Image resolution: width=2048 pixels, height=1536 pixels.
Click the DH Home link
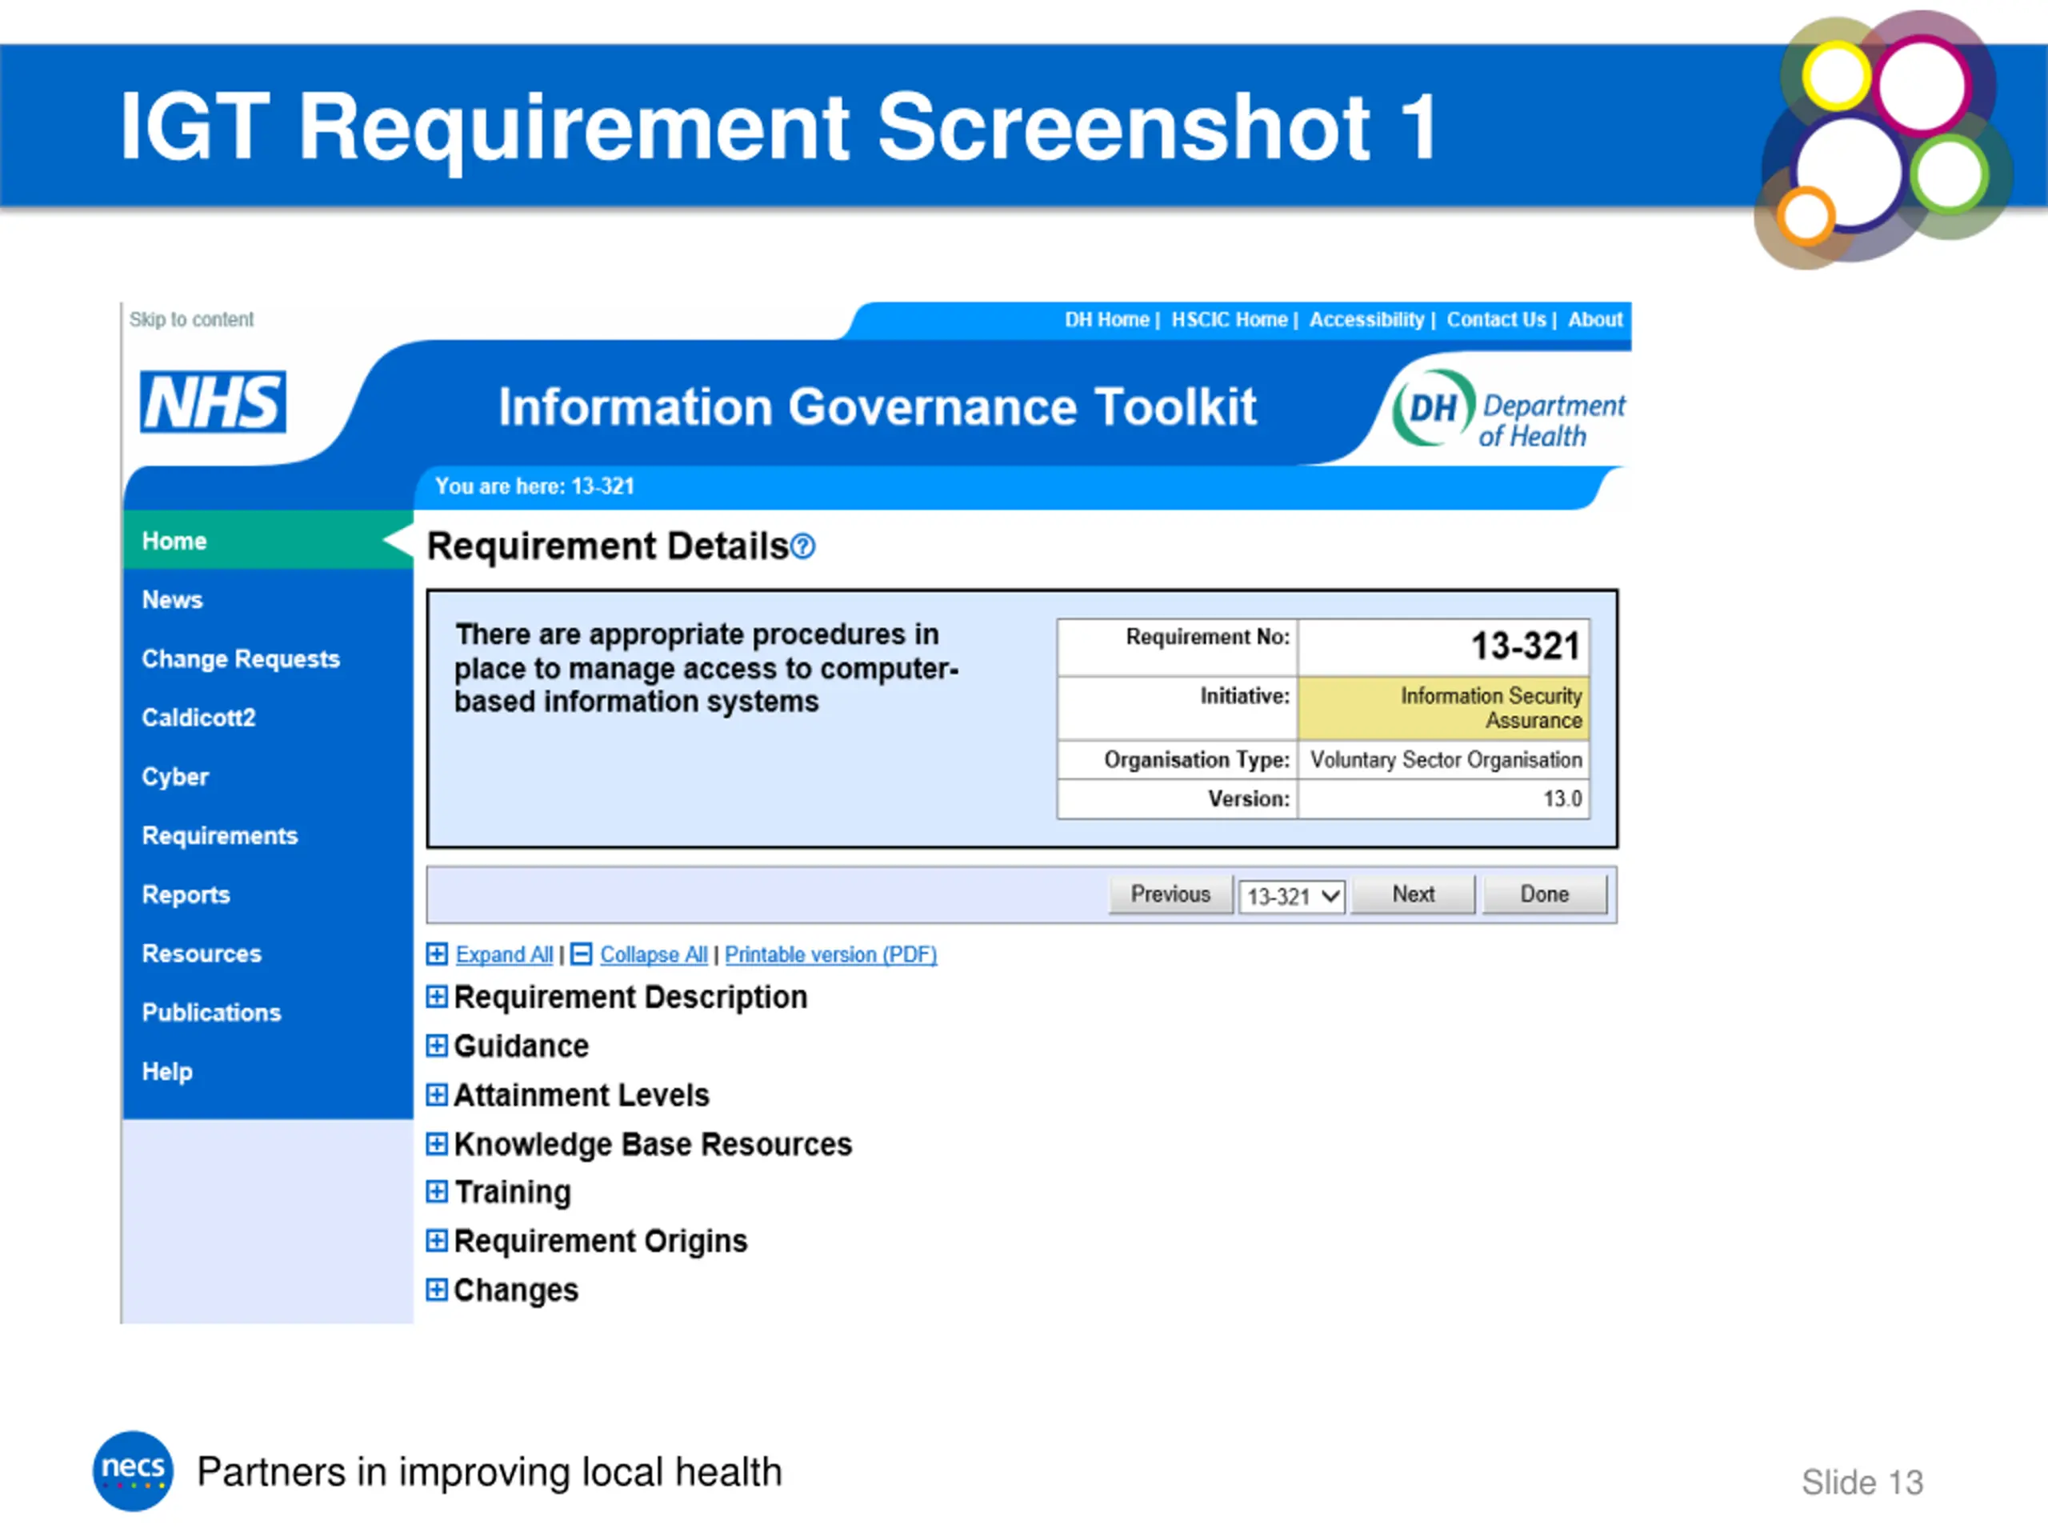1106,320
